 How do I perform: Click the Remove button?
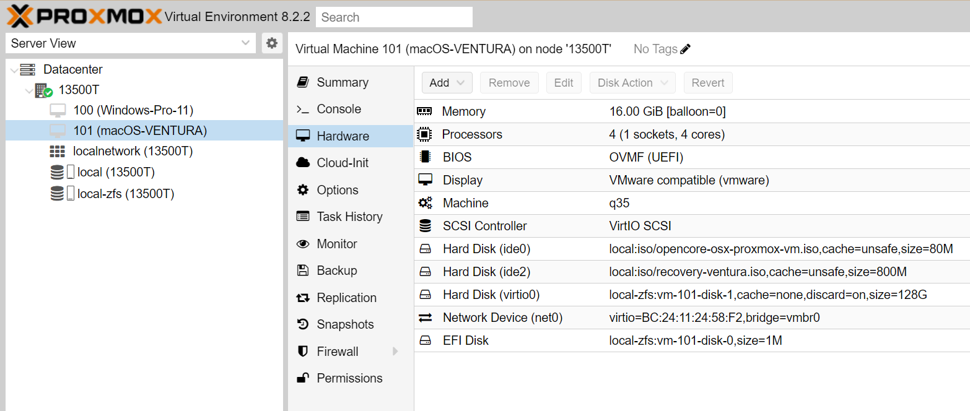click(509, 83)
